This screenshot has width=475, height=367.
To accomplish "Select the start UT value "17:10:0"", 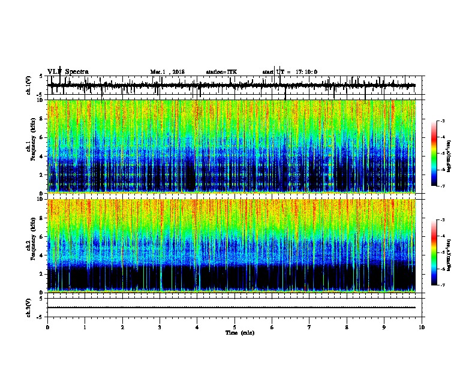I will pyautogui.click(x=306, y=72).
